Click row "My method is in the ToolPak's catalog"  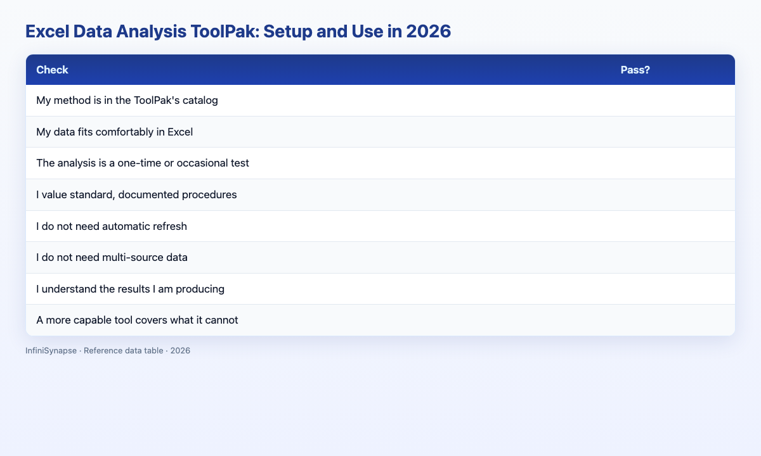click(x=380, y=101)
